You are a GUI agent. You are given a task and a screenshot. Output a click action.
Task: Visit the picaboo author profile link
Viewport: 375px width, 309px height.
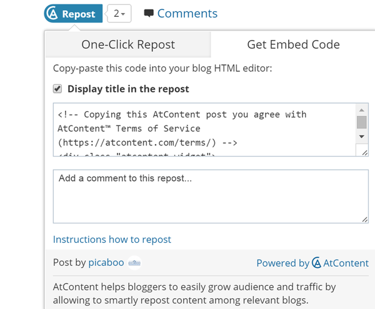pos(106,263)
